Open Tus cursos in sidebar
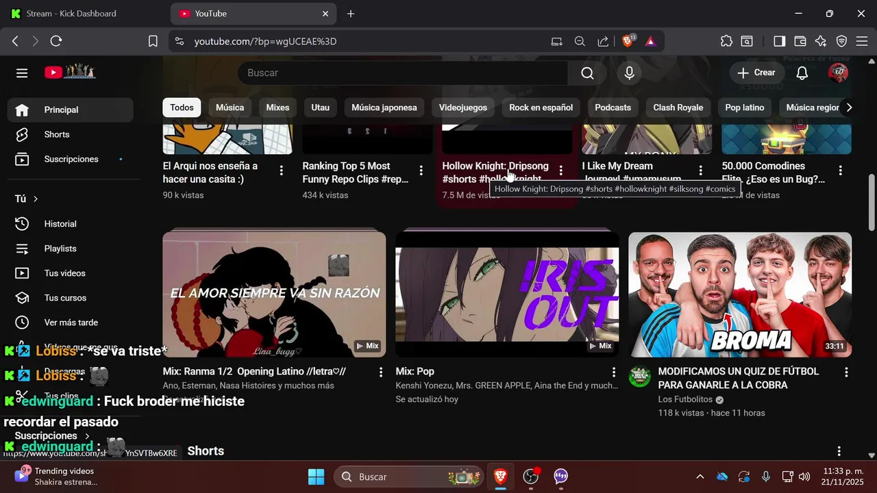The width and height of the screenshot is (877, 493). tap(70, 298)
